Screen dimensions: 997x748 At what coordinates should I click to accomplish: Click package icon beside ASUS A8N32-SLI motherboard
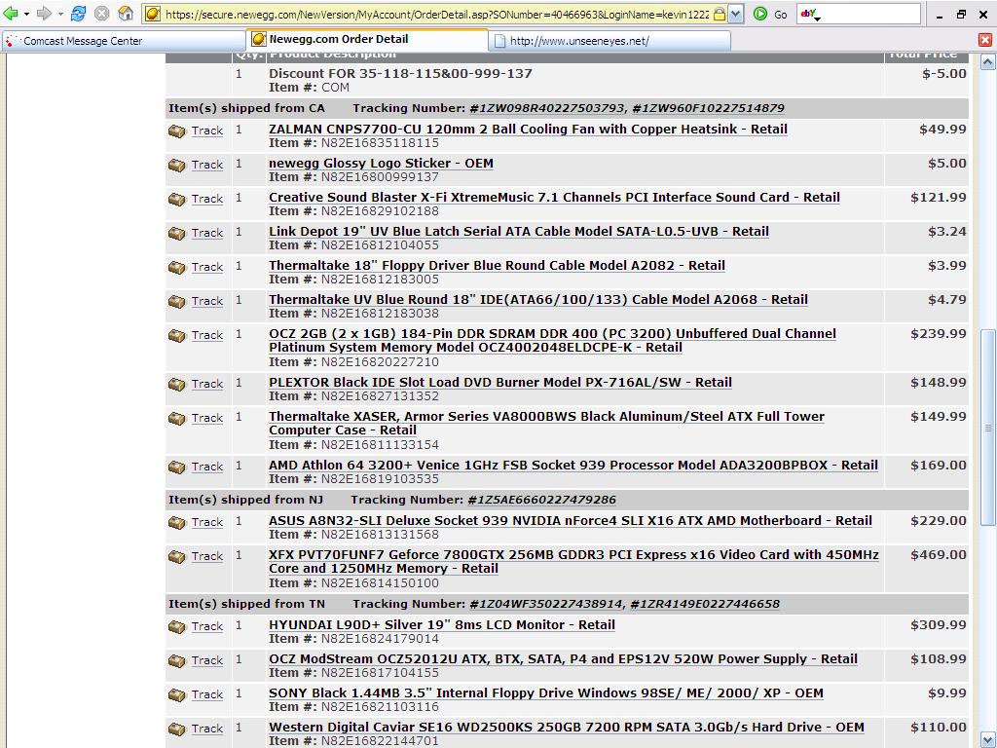coord(177,522)
